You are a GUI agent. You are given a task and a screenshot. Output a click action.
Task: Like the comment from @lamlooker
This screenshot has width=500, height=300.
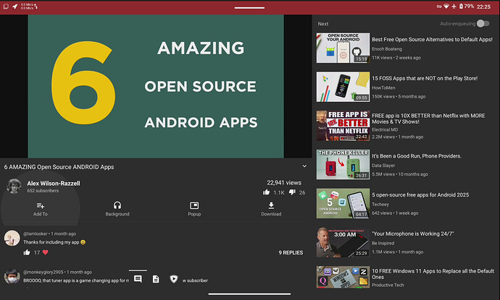27,253
